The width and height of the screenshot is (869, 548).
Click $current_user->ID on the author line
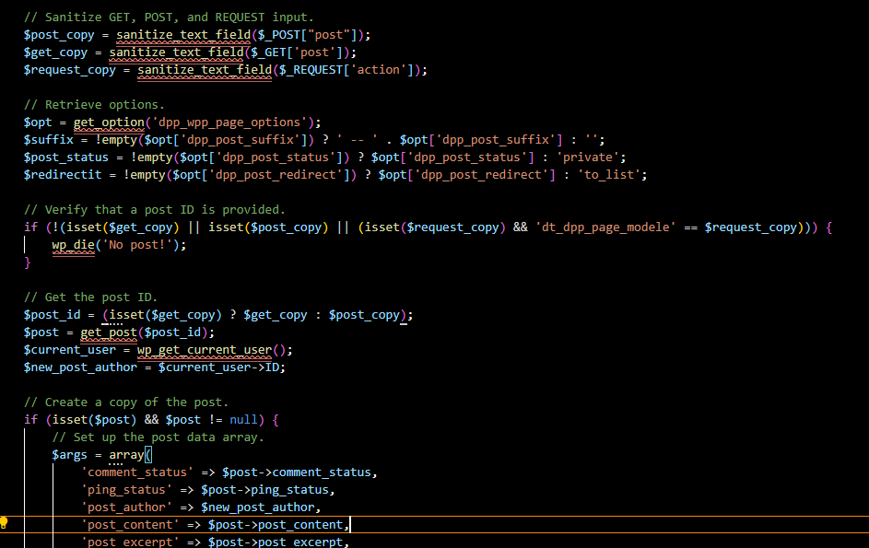[219, 367]
